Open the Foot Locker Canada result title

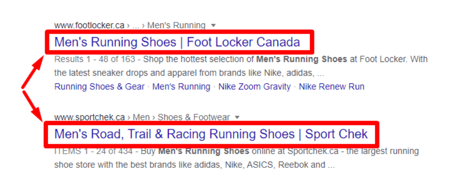177,42
